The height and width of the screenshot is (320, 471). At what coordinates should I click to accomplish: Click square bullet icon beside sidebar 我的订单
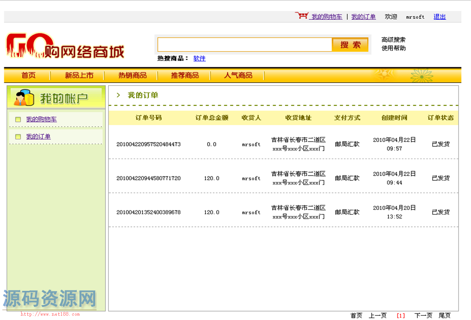pos(18,137)
